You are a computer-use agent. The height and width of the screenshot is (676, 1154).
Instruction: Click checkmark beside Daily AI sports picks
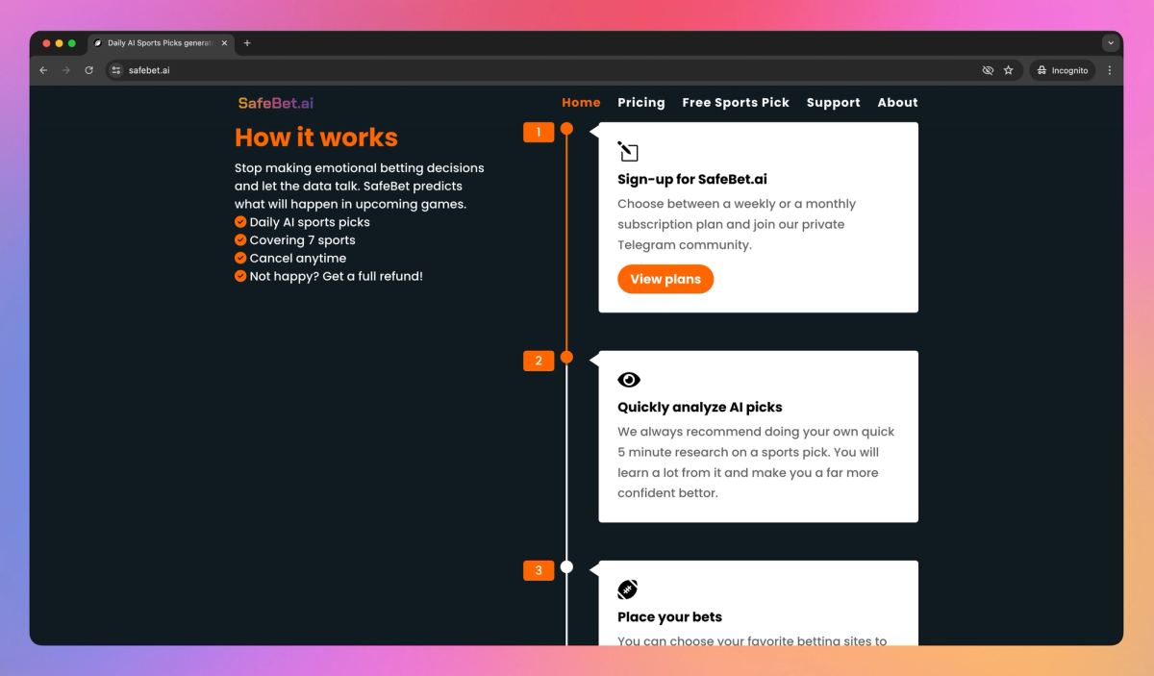240,222
